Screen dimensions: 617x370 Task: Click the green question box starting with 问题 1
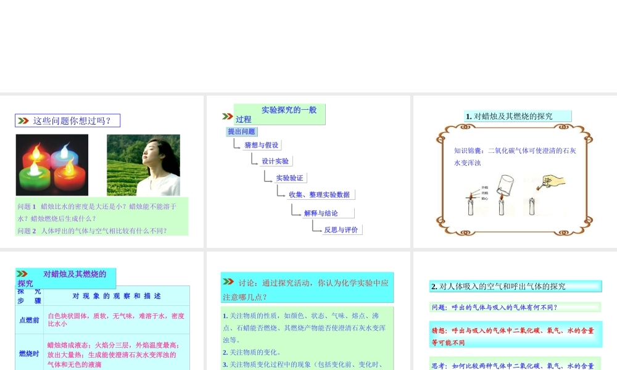pos(102,216)
